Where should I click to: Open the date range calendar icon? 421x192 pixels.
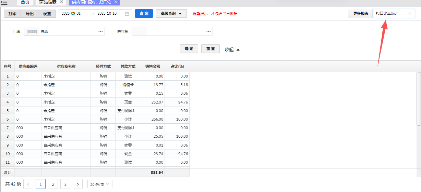click(127, 14)
